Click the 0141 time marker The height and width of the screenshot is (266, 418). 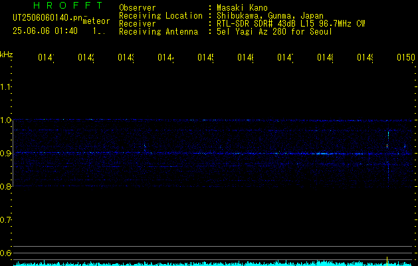click(46, 57)
